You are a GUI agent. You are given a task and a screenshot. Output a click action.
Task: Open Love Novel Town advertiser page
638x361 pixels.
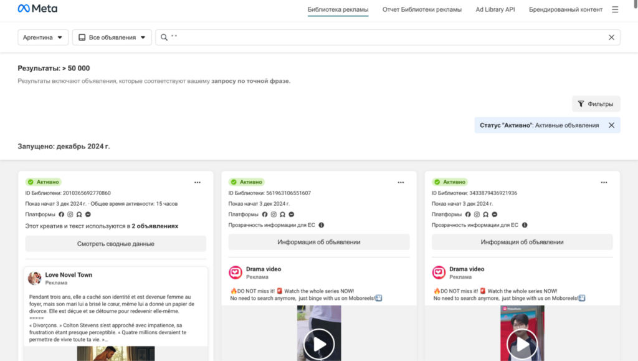[69, 275]
